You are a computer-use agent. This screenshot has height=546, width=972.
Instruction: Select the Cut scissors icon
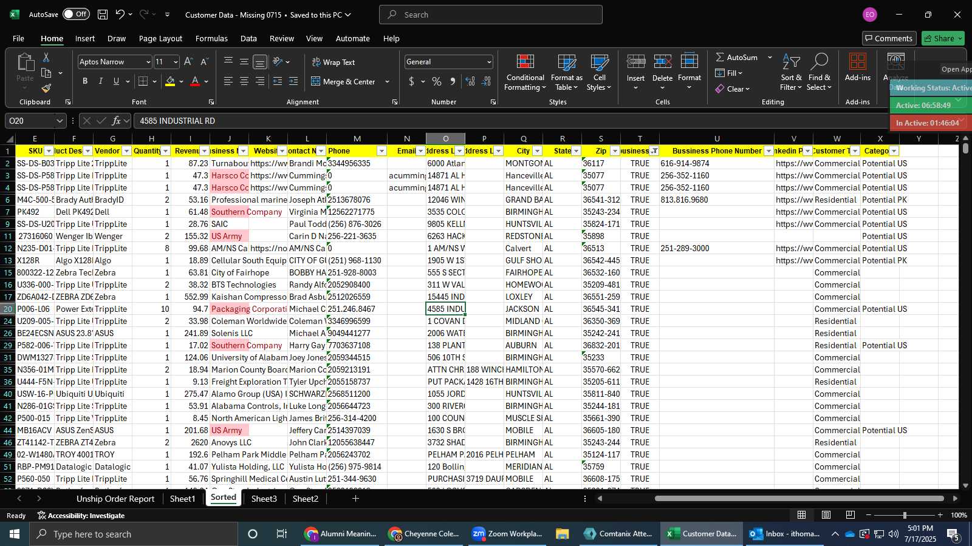46,57
